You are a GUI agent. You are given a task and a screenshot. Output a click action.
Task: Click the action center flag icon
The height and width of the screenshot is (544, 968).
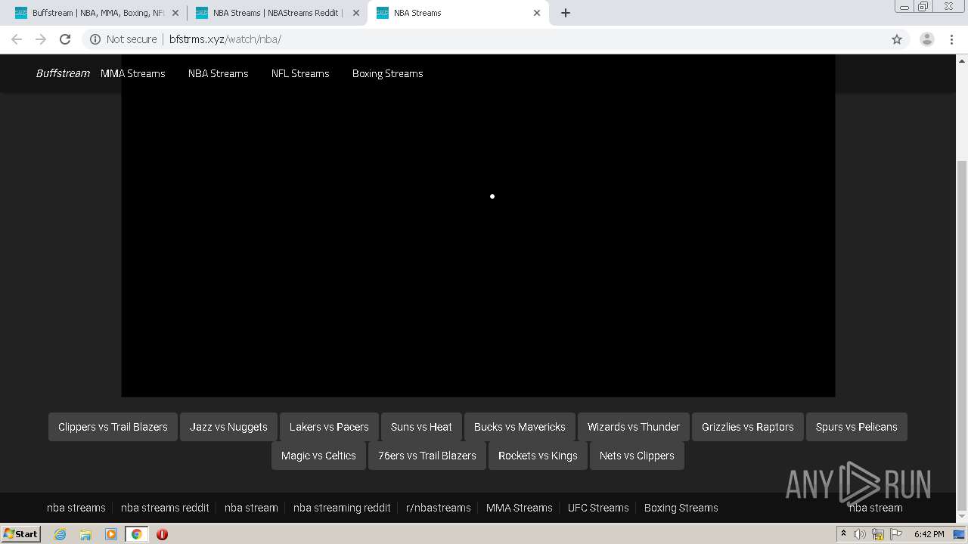(896, 534)
